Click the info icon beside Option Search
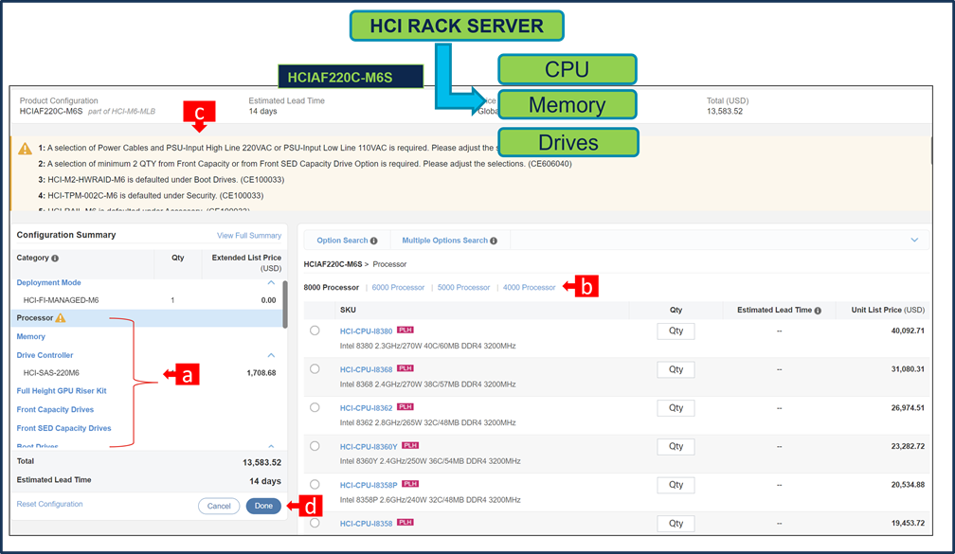The image size is (955, 554). [374, 241]
